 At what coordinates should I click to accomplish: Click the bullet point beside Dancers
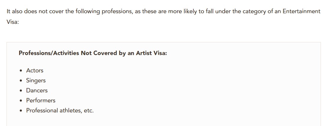point(21,91)
